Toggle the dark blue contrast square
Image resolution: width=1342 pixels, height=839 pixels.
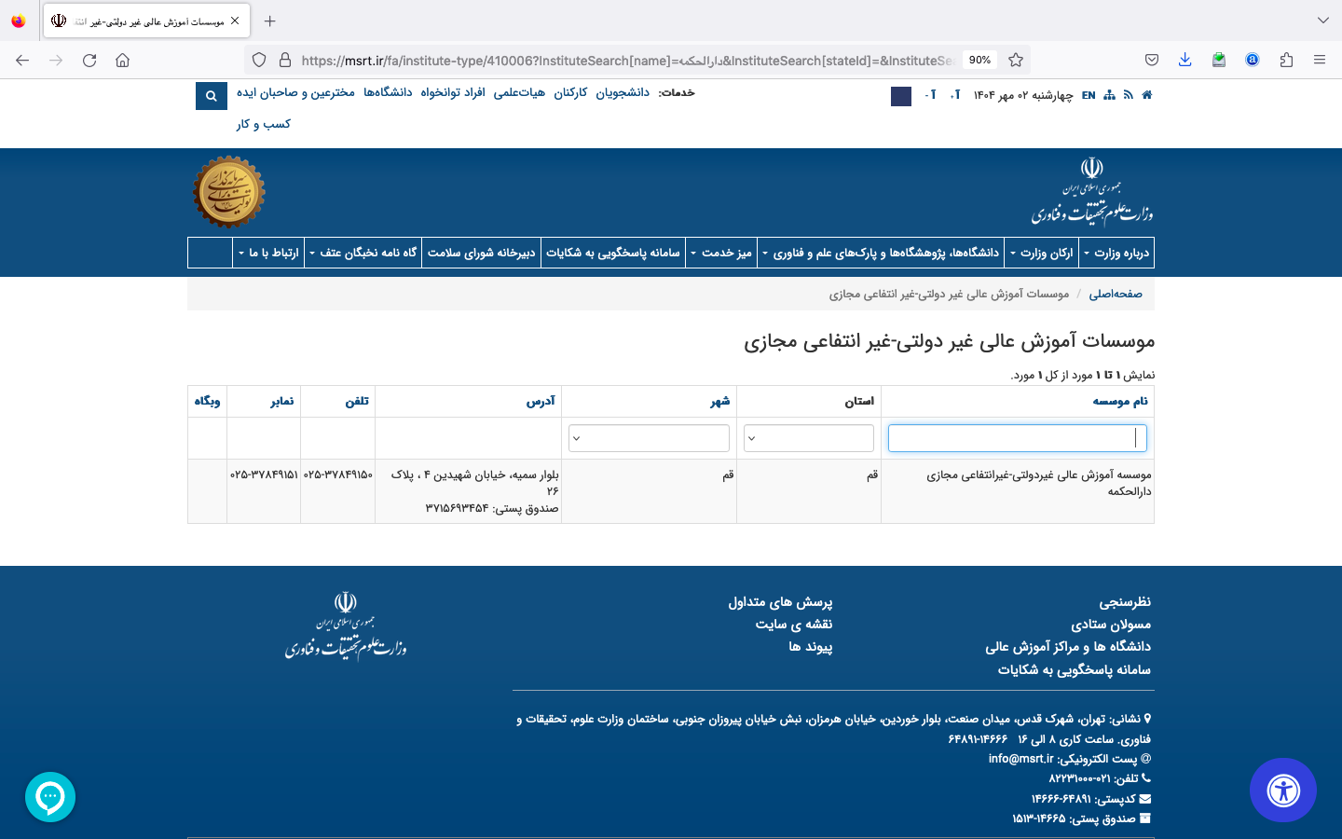click(x=901, y=96)
